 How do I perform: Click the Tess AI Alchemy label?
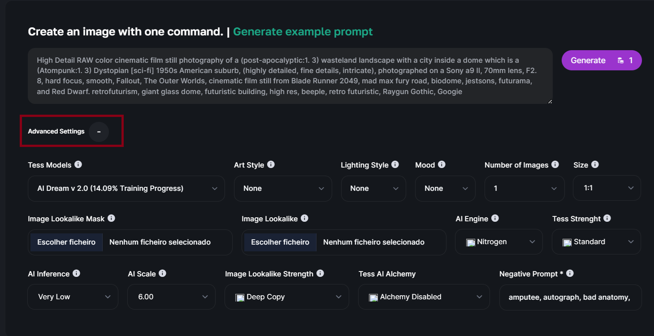click(x=387, y=274)
